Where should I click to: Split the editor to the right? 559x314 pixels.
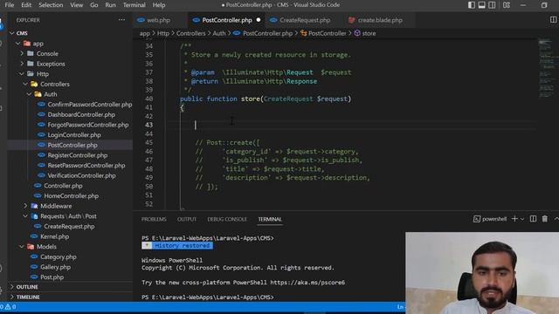tap(553, 20)
